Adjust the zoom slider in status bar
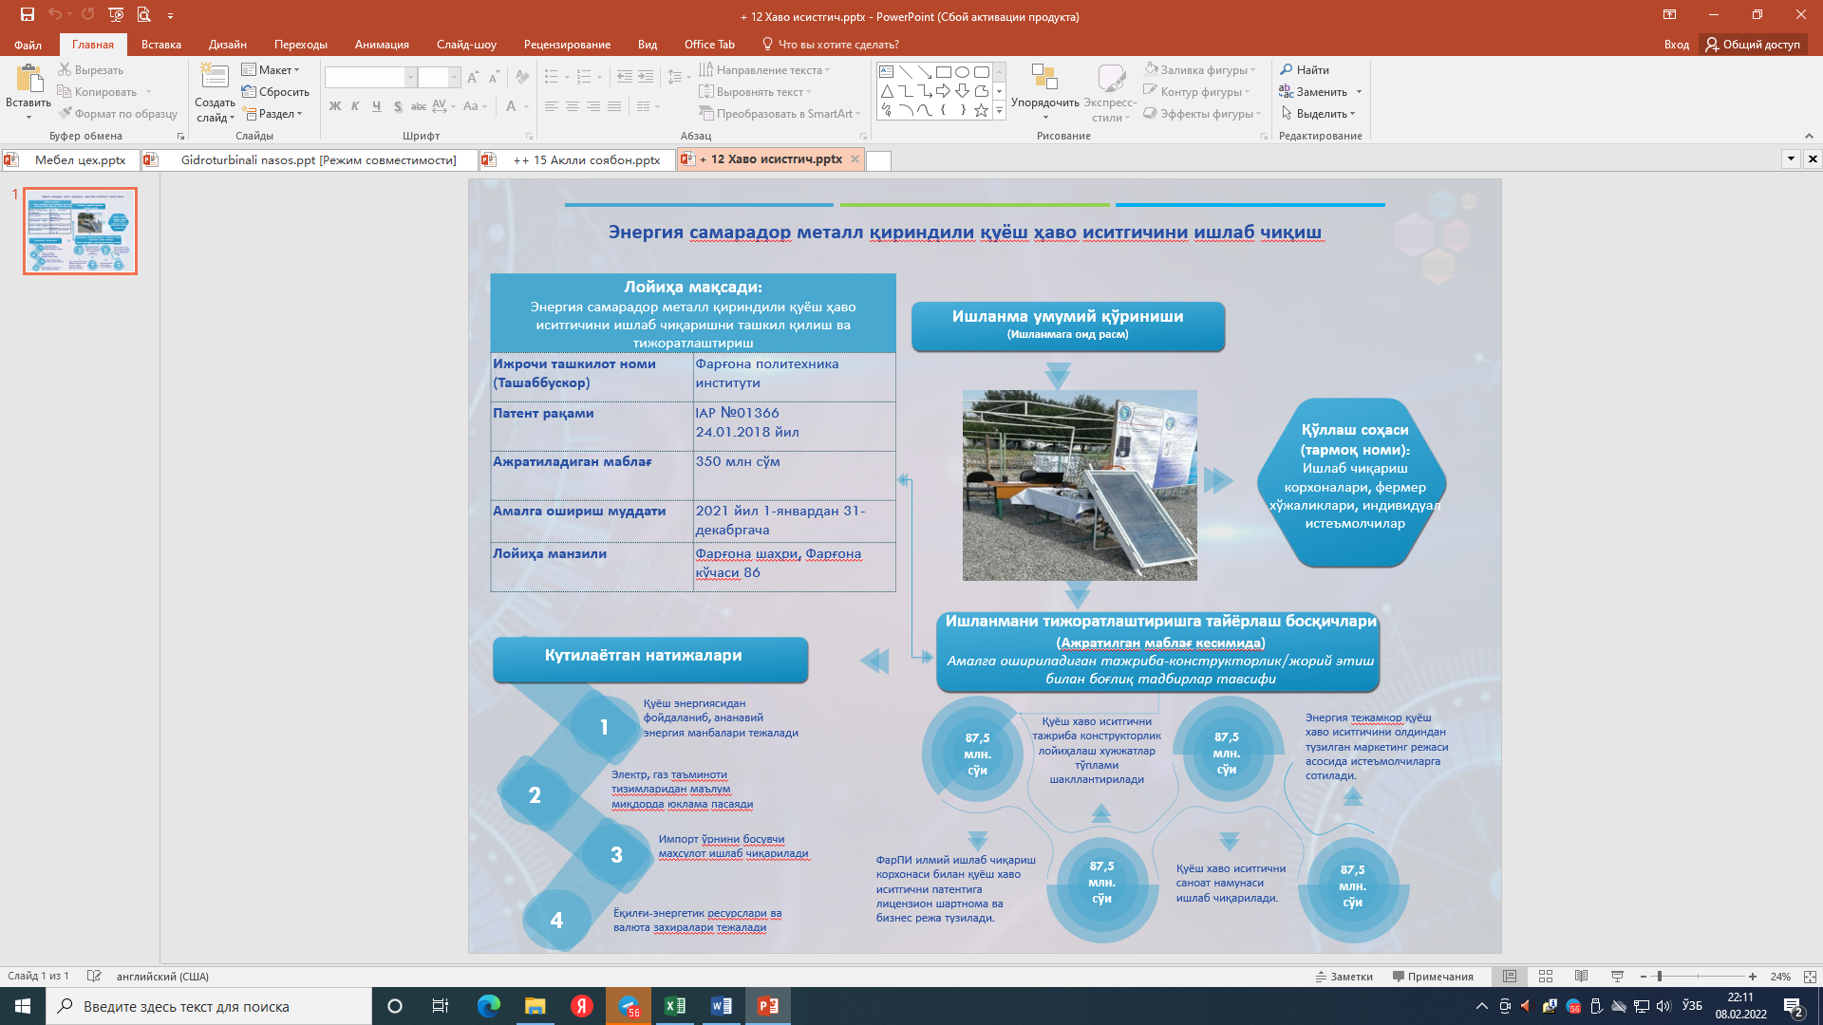The height and width of the screenshot is (1025, 1823). pyautogui.click(x=1659, y=977)
